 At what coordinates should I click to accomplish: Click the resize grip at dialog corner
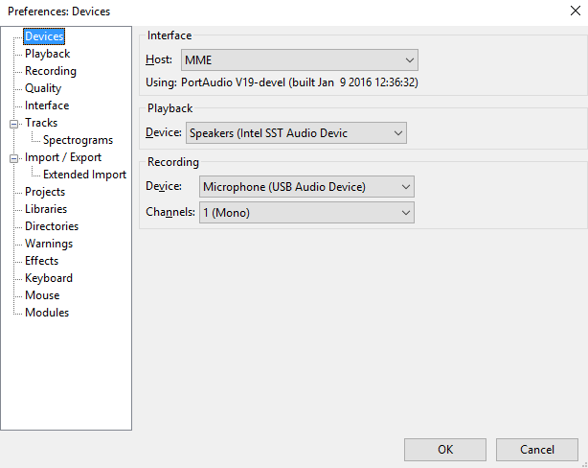click(584, 464)
